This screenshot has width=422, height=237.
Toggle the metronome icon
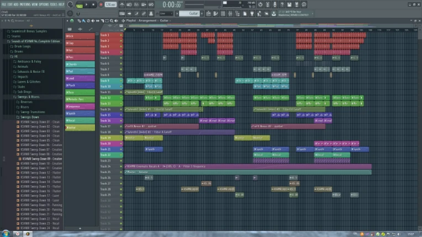coord(123,4)
